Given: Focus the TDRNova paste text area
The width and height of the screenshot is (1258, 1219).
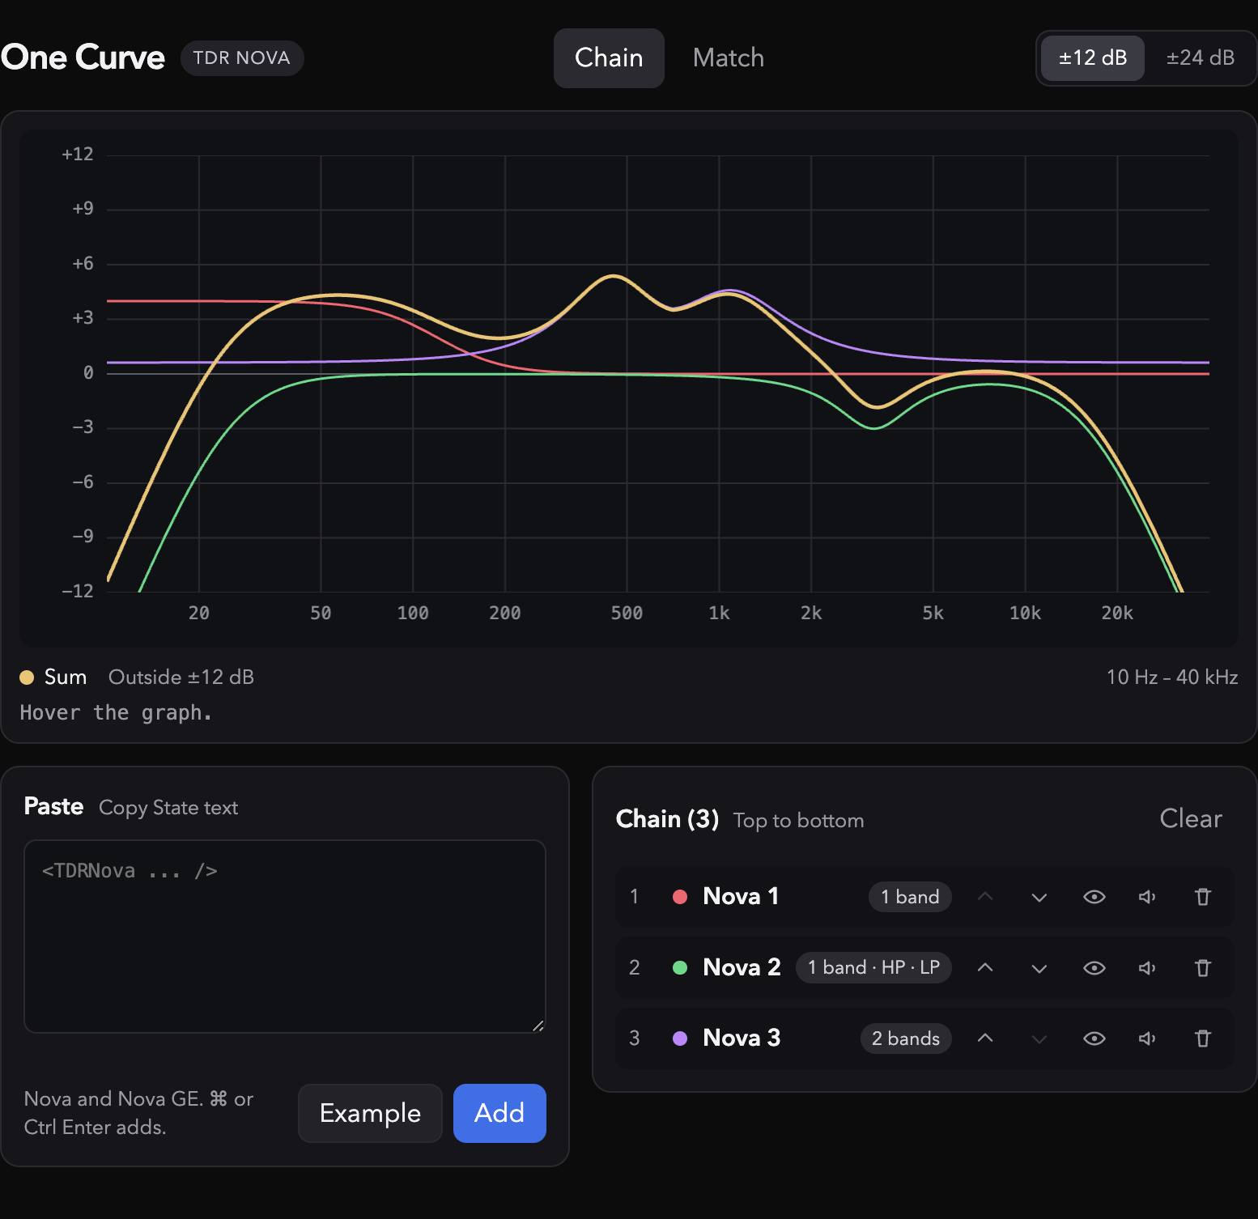Looking at the screenshot, I should 285,937.
